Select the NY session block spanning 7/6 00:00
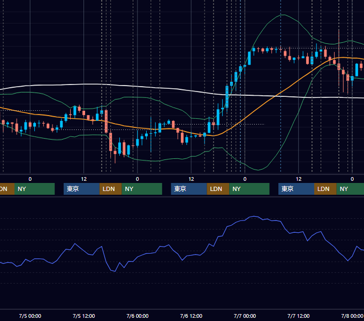The image size is (364, 321). [x=142, y=189]
